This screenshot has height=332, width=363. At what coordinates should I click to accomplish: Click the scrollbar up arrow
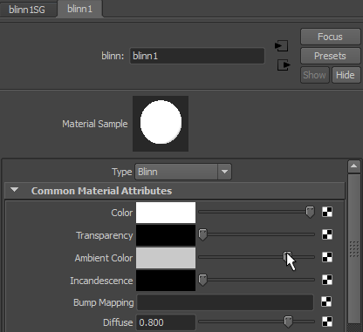354,166
